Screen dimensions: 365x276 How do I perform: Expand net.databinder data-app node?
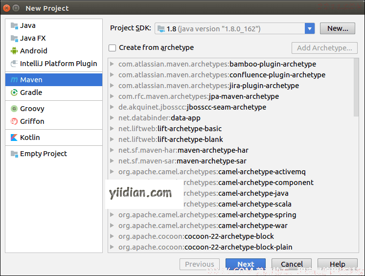pyautogui.click(x=112, y=117)
